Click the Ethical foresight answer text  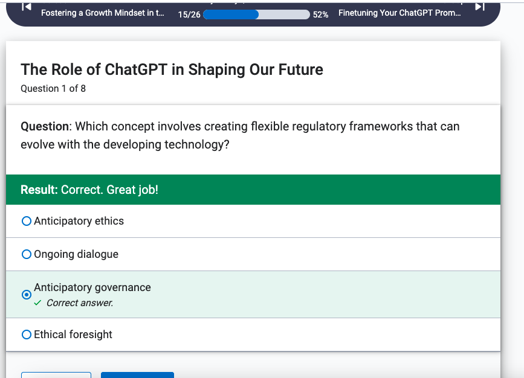(73, 335)
